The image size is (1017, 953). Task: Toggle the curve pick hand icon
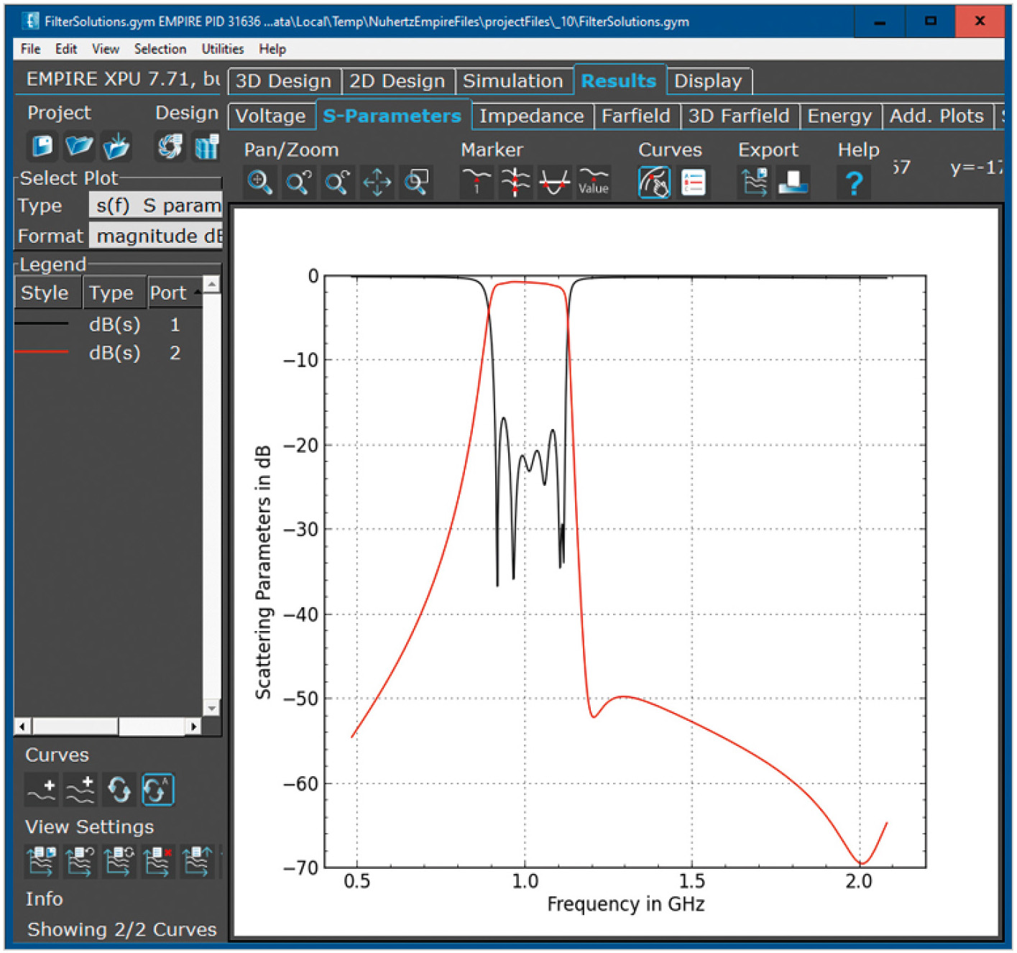pyautogui.click(x=654, y=182)
